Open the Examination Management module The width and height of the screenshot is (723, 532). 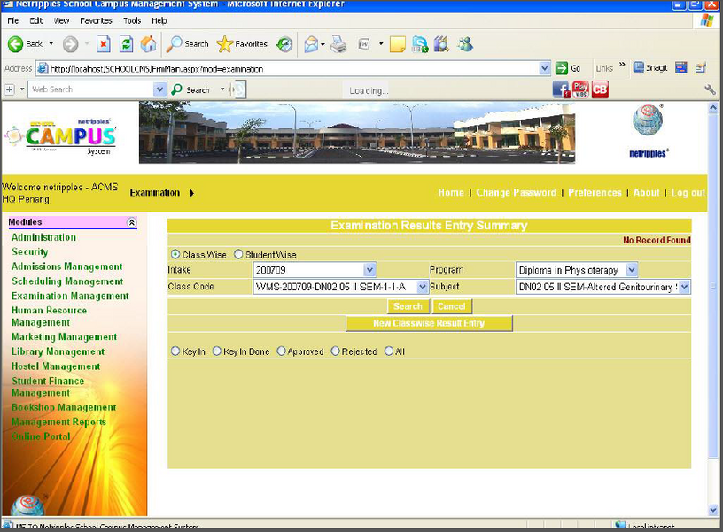pos(70,296)
